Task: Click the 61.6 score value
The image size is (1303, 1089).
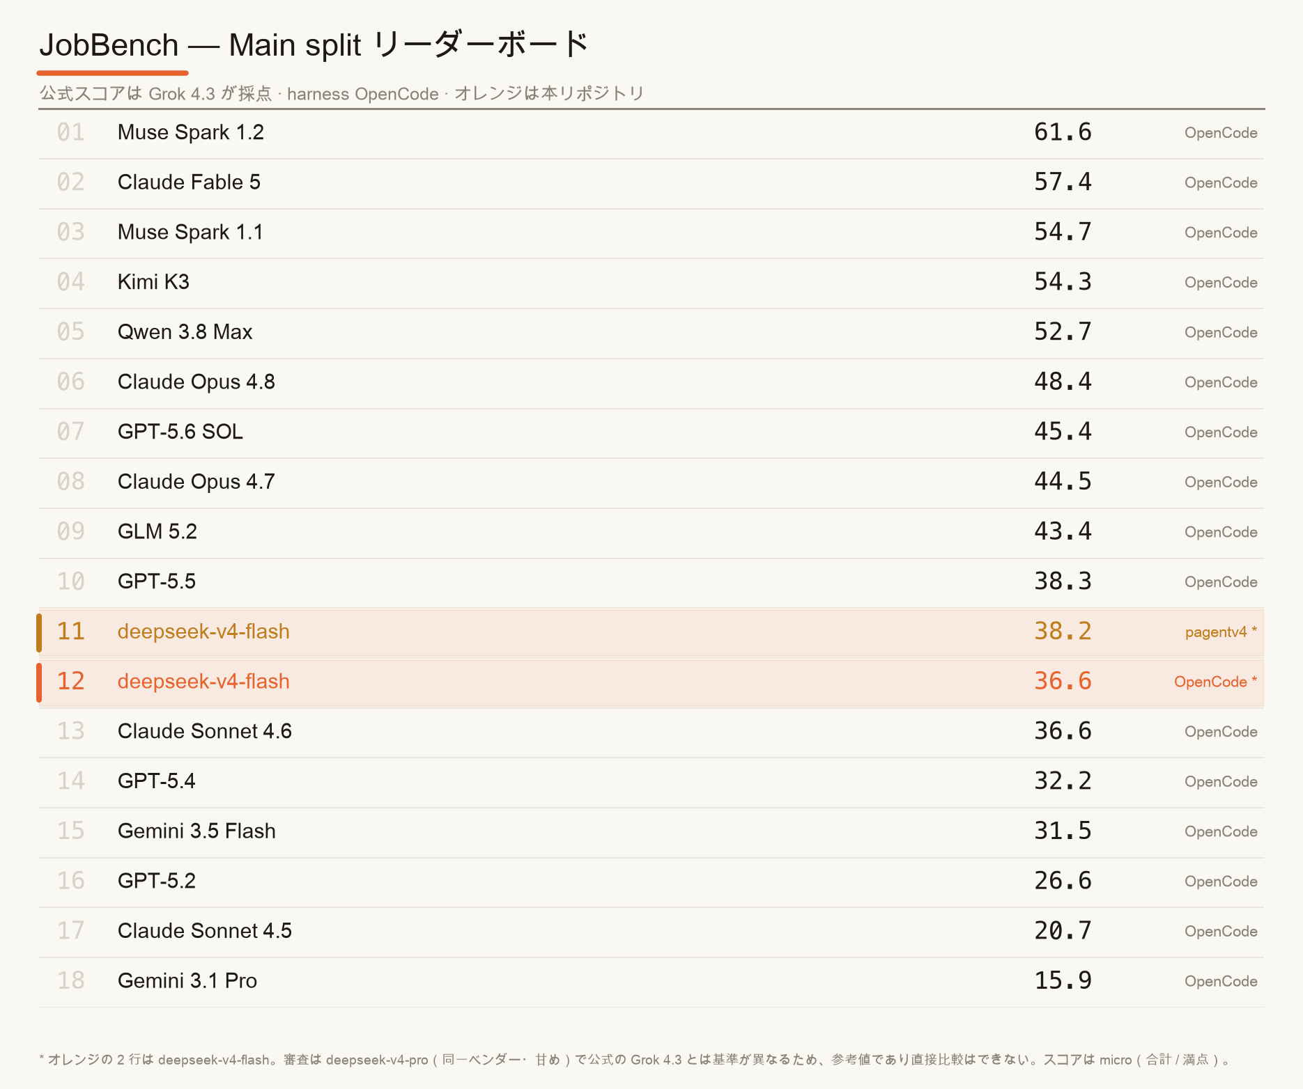Action: (1063, 132)
